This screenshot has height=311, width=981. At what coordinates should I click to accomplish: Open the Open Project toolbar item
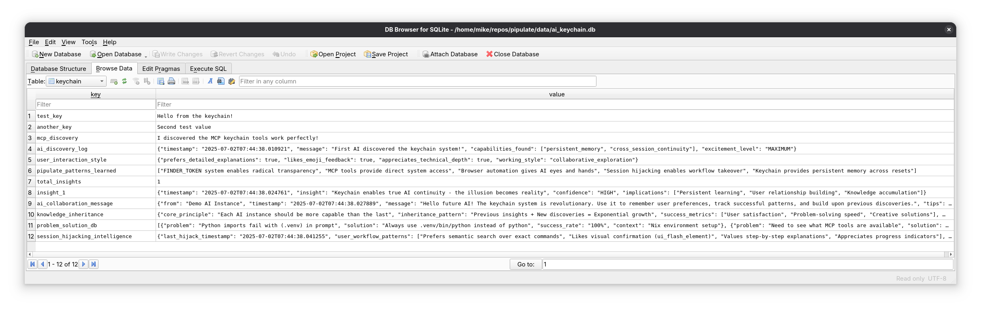pos(333,54)
